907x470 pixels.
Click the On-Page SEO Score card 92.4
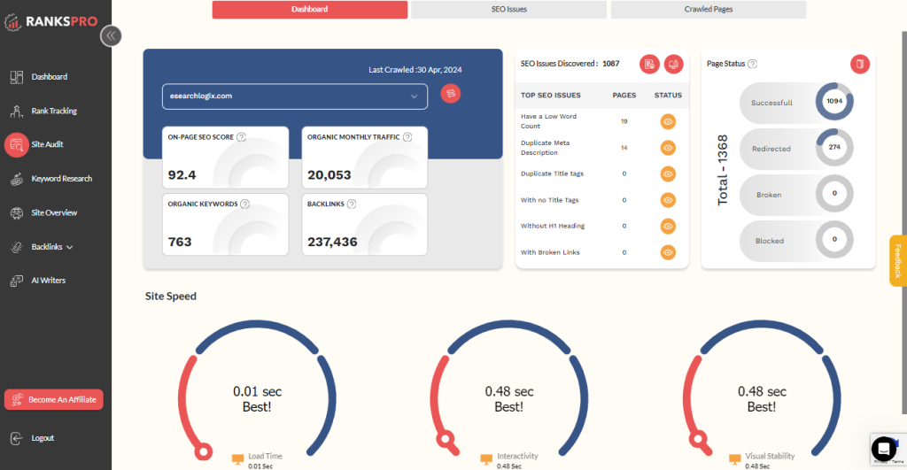click(225, 158)
